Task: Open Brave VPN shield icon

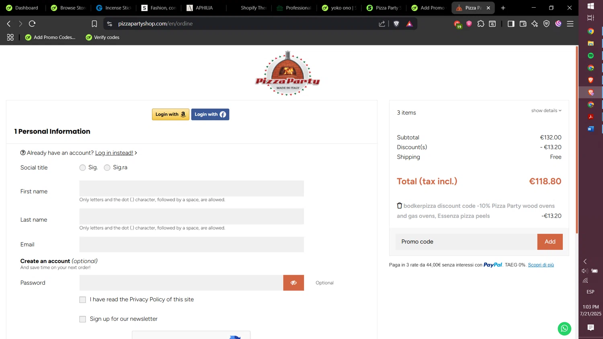Action: 546,24
